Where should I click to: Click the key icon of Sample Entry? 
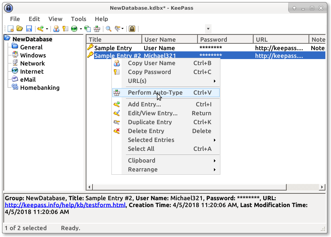pyautogui.click(x=90, y=47)
